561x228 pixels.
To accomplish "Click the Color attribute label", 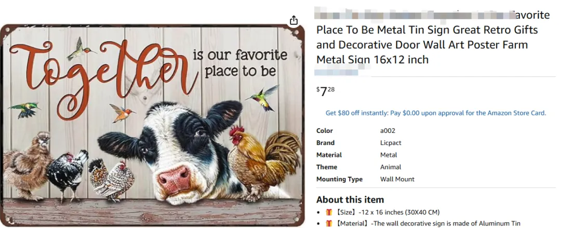I will (325, 131).
